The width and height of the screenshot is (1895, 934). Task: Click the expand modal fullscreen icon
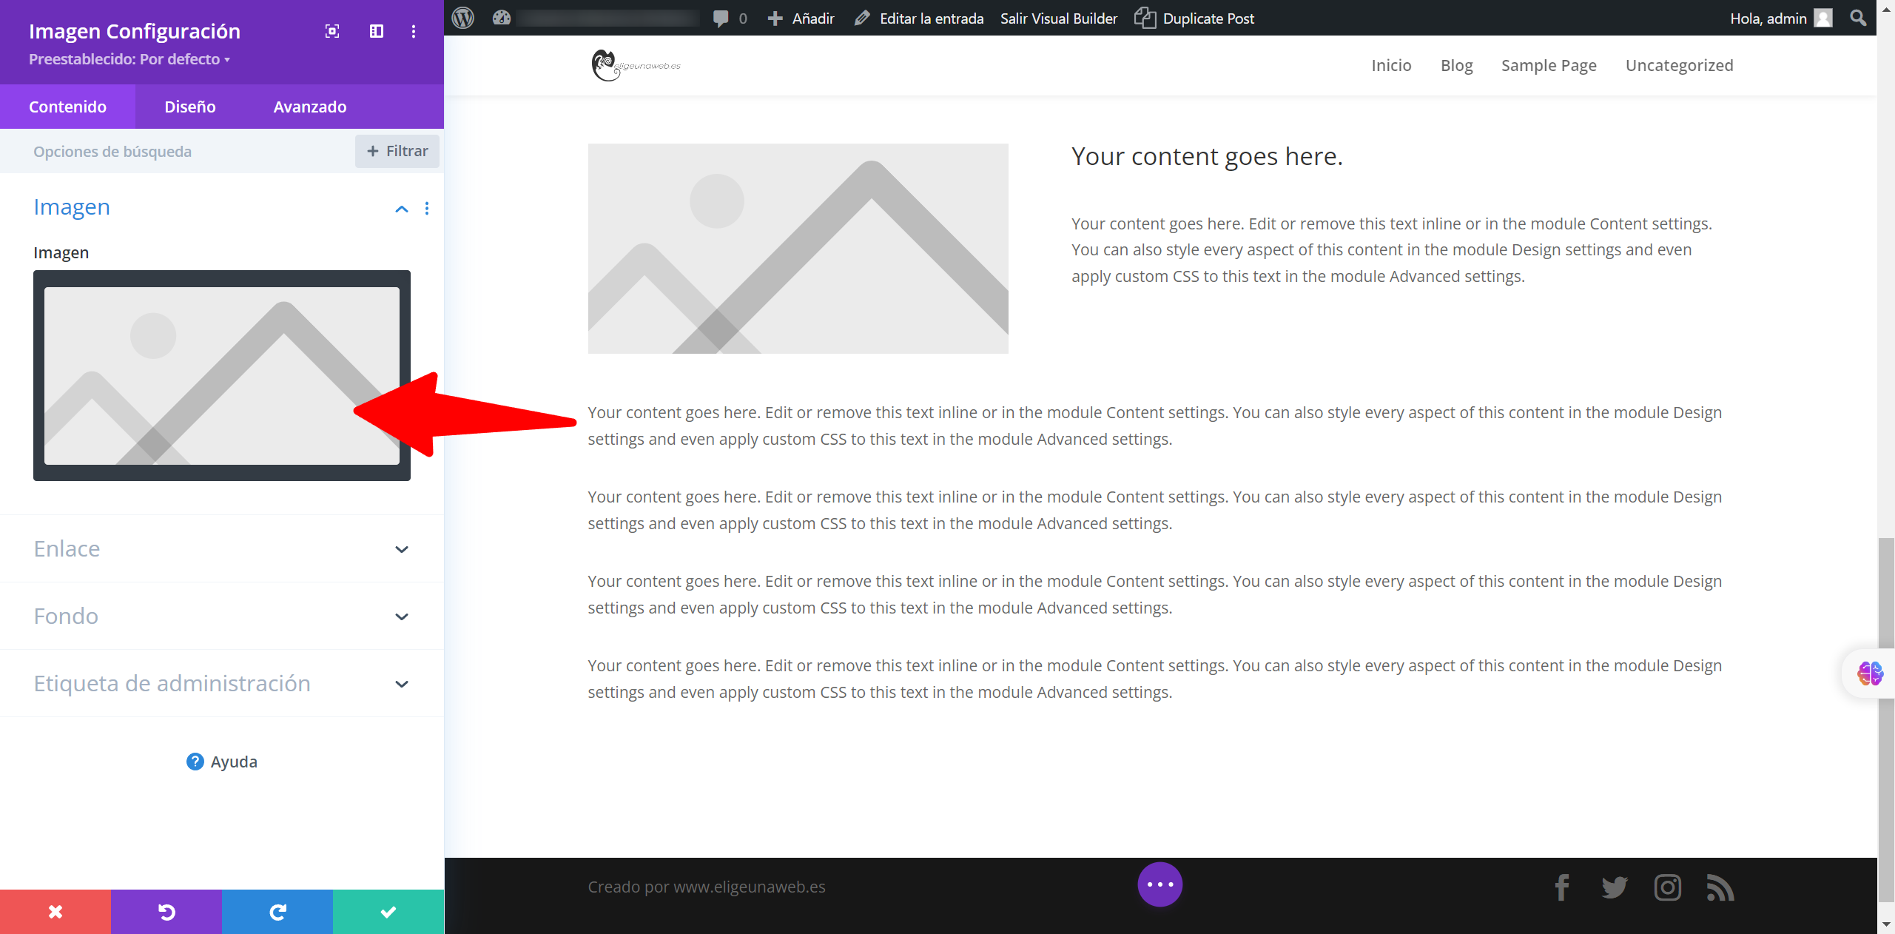pos(332,31)
